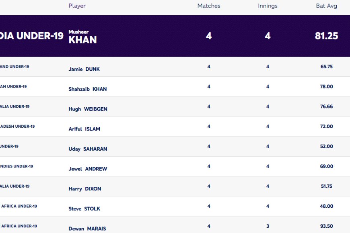The image size is (350, 233).
Task: Sort by the Bat Avg column header
Action: pos(326,6)
